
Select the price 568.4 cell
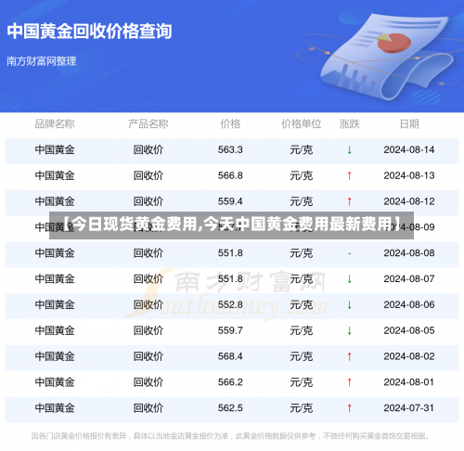230,356
